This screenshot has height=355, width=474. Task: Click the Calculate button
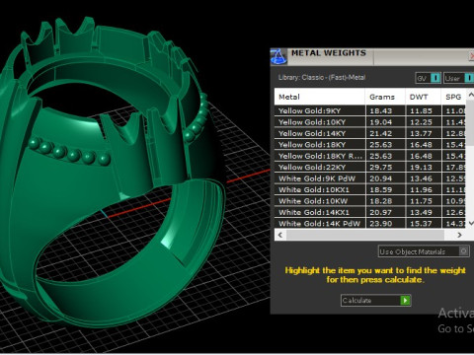pyautogui.click(x=376, y=301)
